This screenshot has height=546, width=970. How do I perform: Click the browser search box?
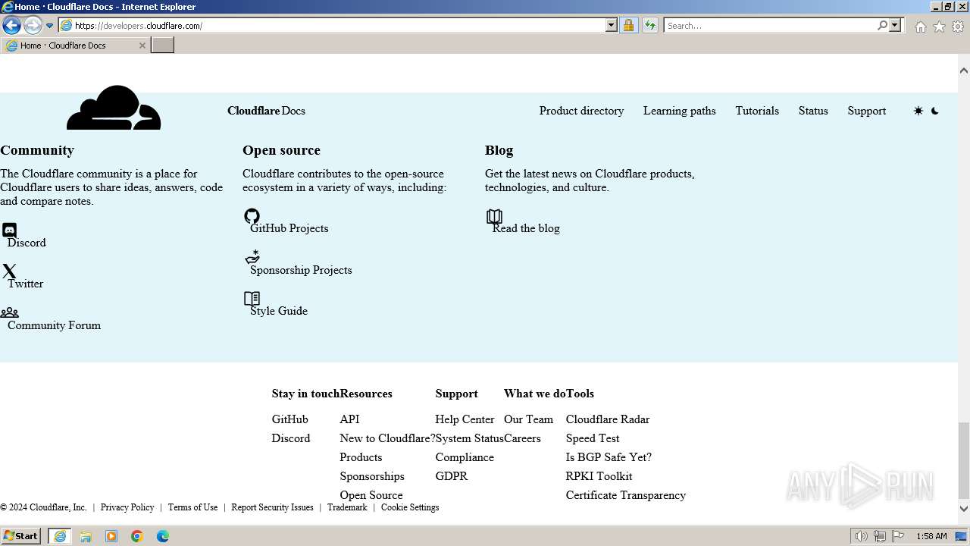click(771, 25)
